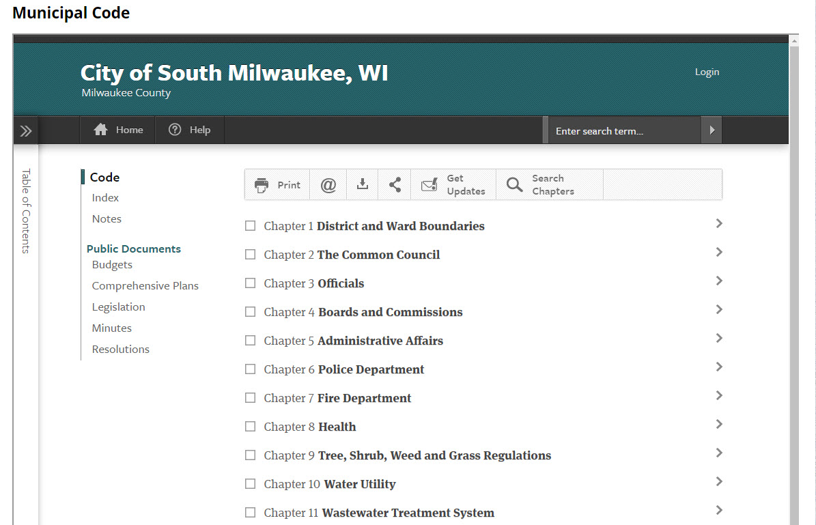The image size is (816, 525).
Task: Check the Chapter 1 District and Ward Boundaries box
Action: [251, 226]
